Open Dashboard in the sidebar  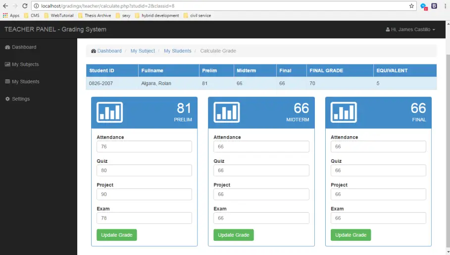[x=24, y=47]
